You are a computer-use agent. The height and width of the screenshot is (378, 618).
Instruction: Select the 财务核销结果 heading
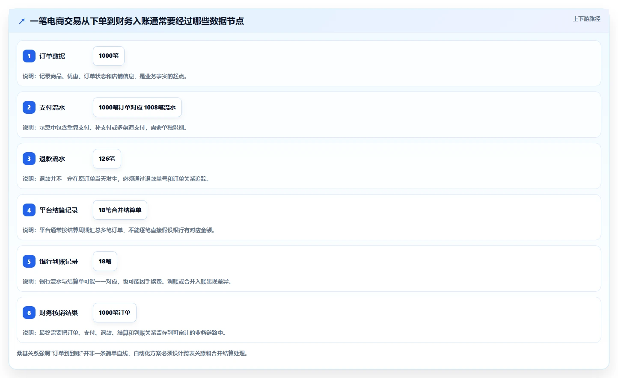pyautogui.click(x=59, y=313)
